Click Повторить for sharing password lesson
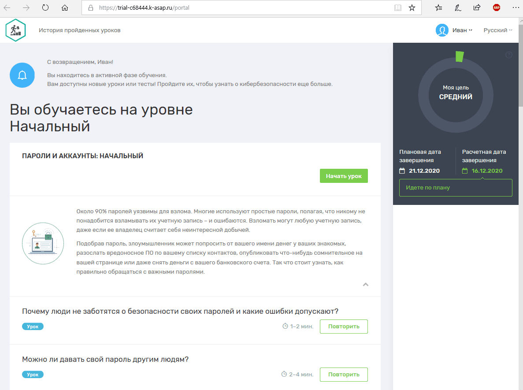 point(344,374)
